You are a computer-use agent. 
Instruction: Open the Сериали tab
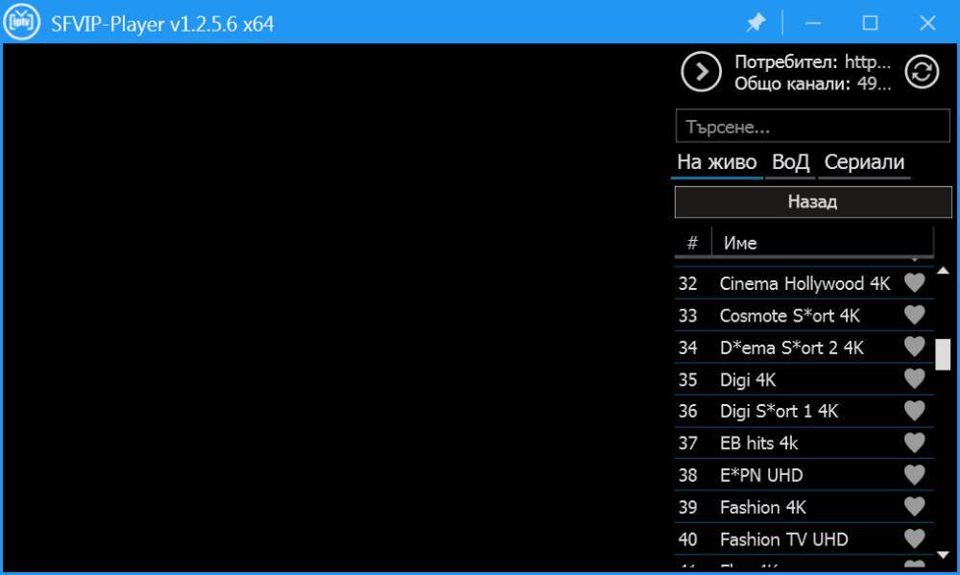pyautogui.click(x=865, y=162)
